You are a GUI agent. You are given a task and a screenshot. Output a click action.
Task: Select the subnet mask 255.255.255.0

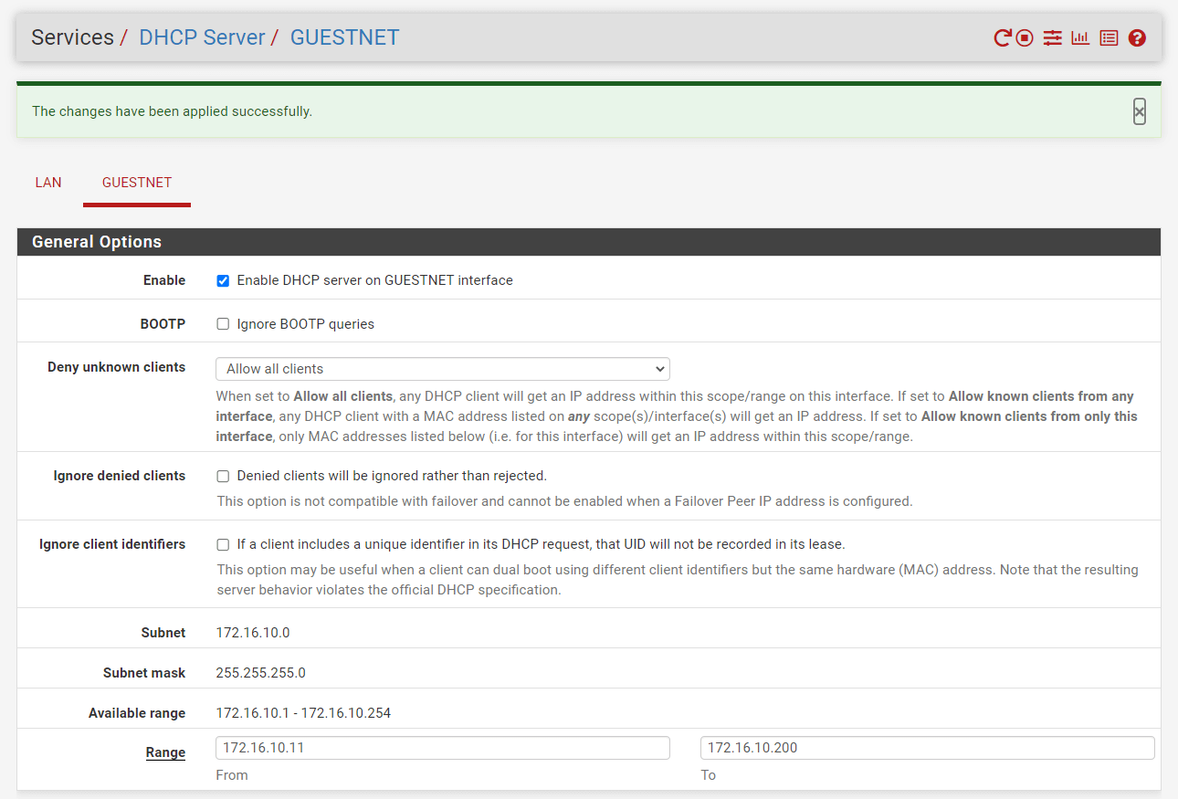260,673
